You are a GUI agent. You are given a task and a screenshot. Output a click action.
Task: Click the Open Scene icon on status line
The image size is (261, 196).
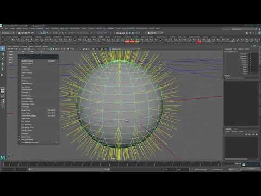(23, 33)
